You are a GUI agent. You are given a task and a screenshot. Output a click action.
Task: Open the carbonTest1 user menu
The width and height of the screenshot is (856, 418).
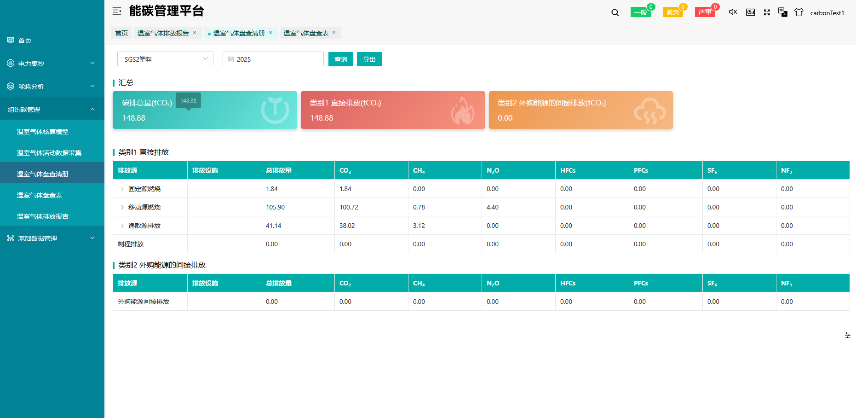[827, 13]
